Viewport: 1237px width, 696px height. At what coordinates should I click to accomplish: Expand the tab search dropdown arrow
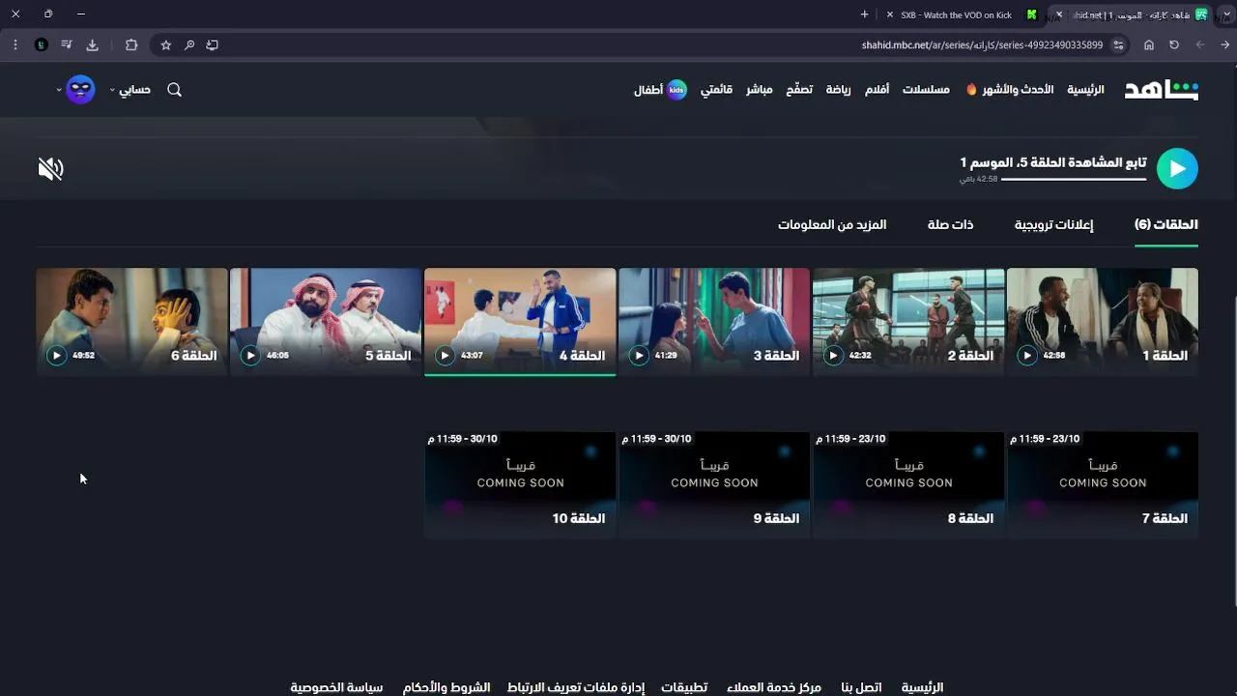pyautogui.click(x=1225, y=14)
